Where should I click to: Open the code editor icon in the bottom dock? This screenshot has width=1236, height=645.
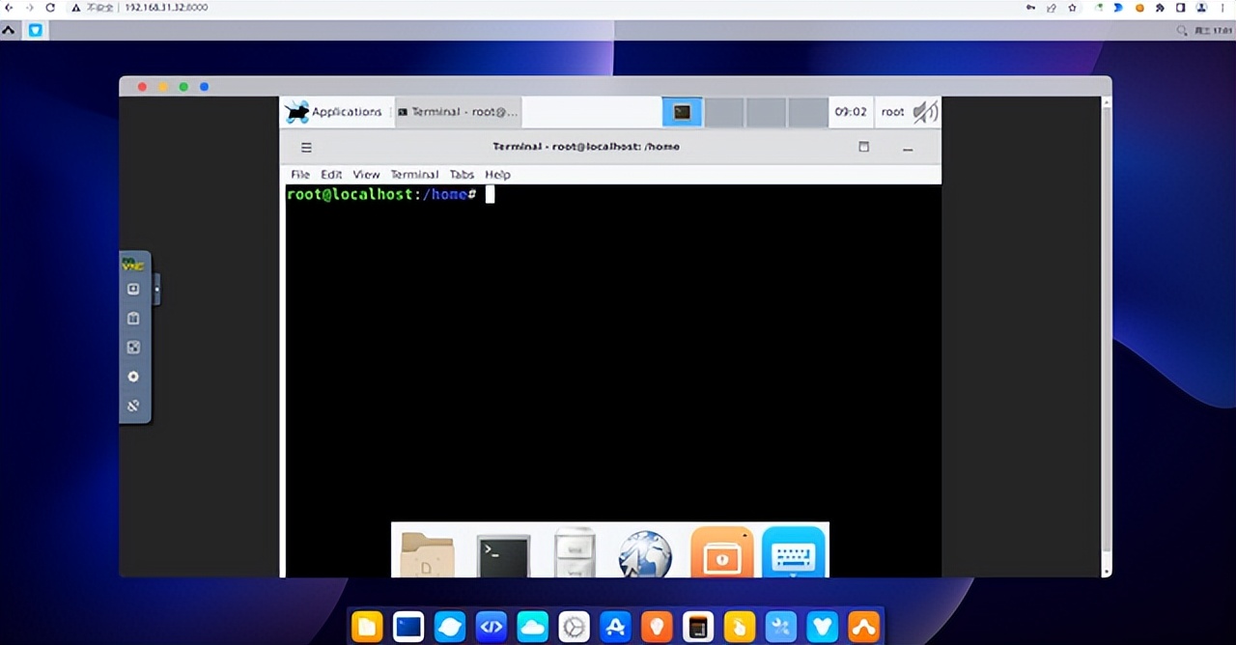click(x=492, y=627)
